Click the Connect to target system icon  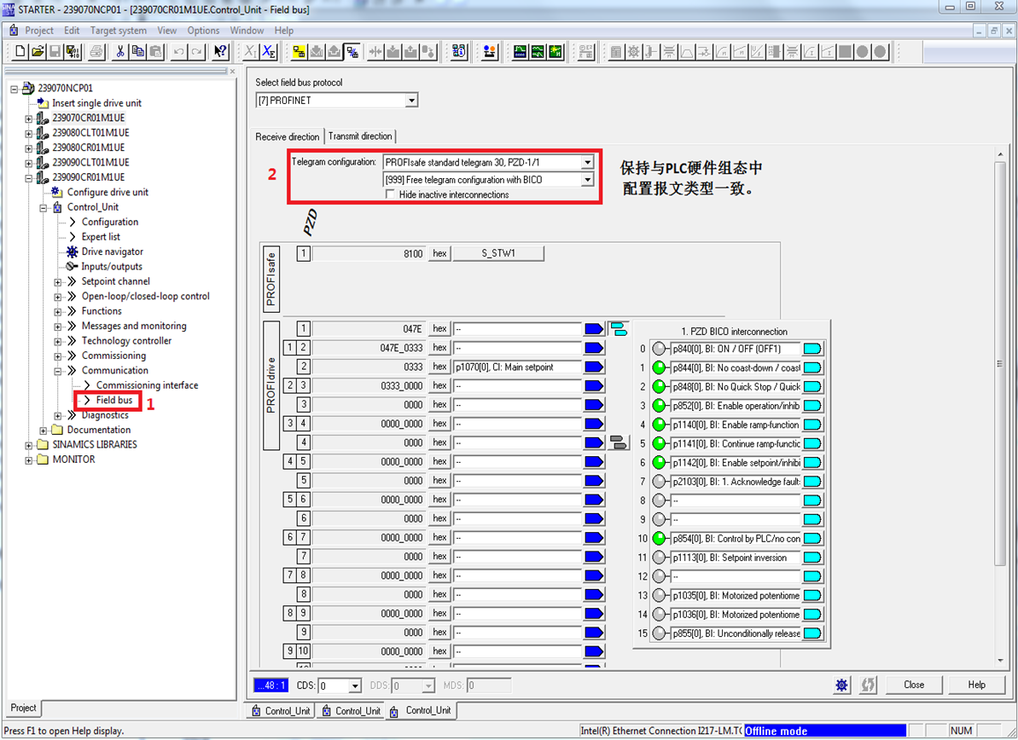pos(300,52)
